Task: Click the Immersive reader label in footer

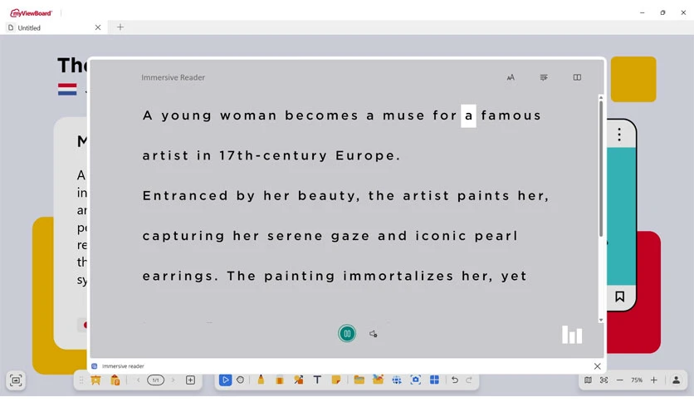Action: (123, 366)
